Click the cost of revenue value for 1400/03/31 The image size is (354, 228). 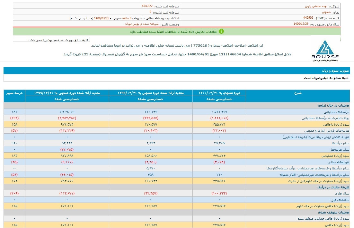pos(219,118)
